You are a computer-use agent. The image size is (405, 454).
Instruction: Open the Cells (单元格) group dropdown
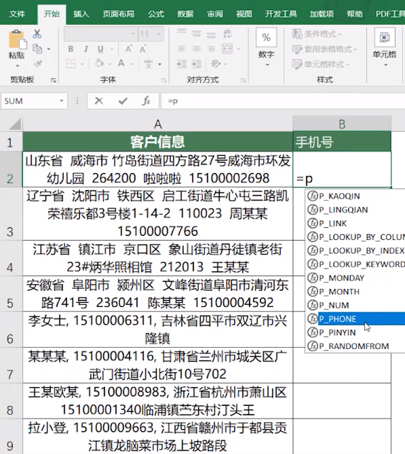point(385,47)
